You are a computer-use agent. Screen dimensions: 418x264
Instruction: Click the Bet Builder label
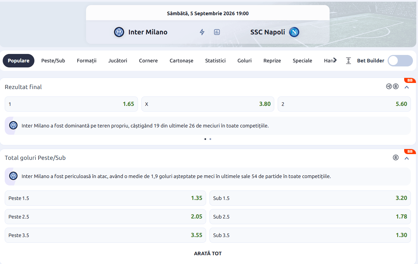tap(371, 61)
